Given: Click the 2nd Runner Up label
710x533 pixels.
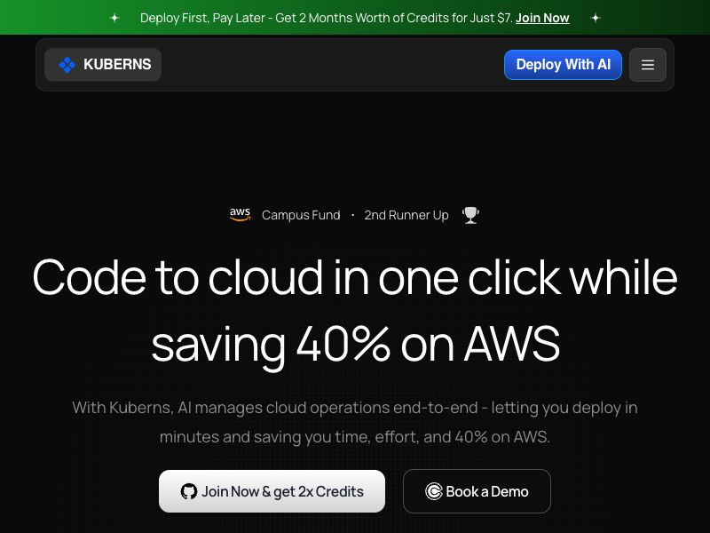Looking at the screenshot, I should tap(406, 215).
